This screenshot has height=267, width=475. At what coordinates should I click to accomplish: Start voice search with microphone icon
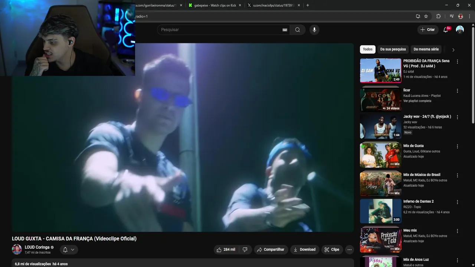coord(314,30)
